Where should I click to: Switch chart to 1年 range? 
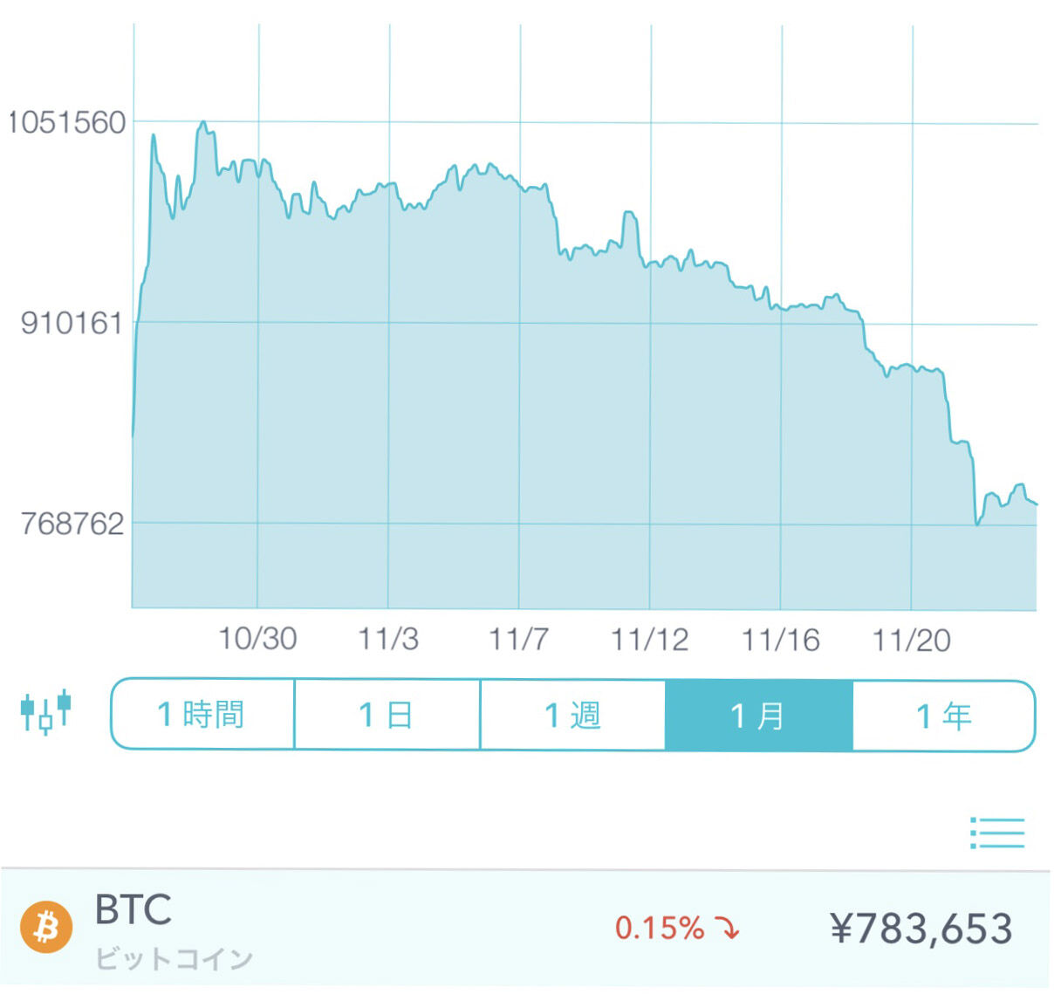pyautogui.click(x=944, y=715)
